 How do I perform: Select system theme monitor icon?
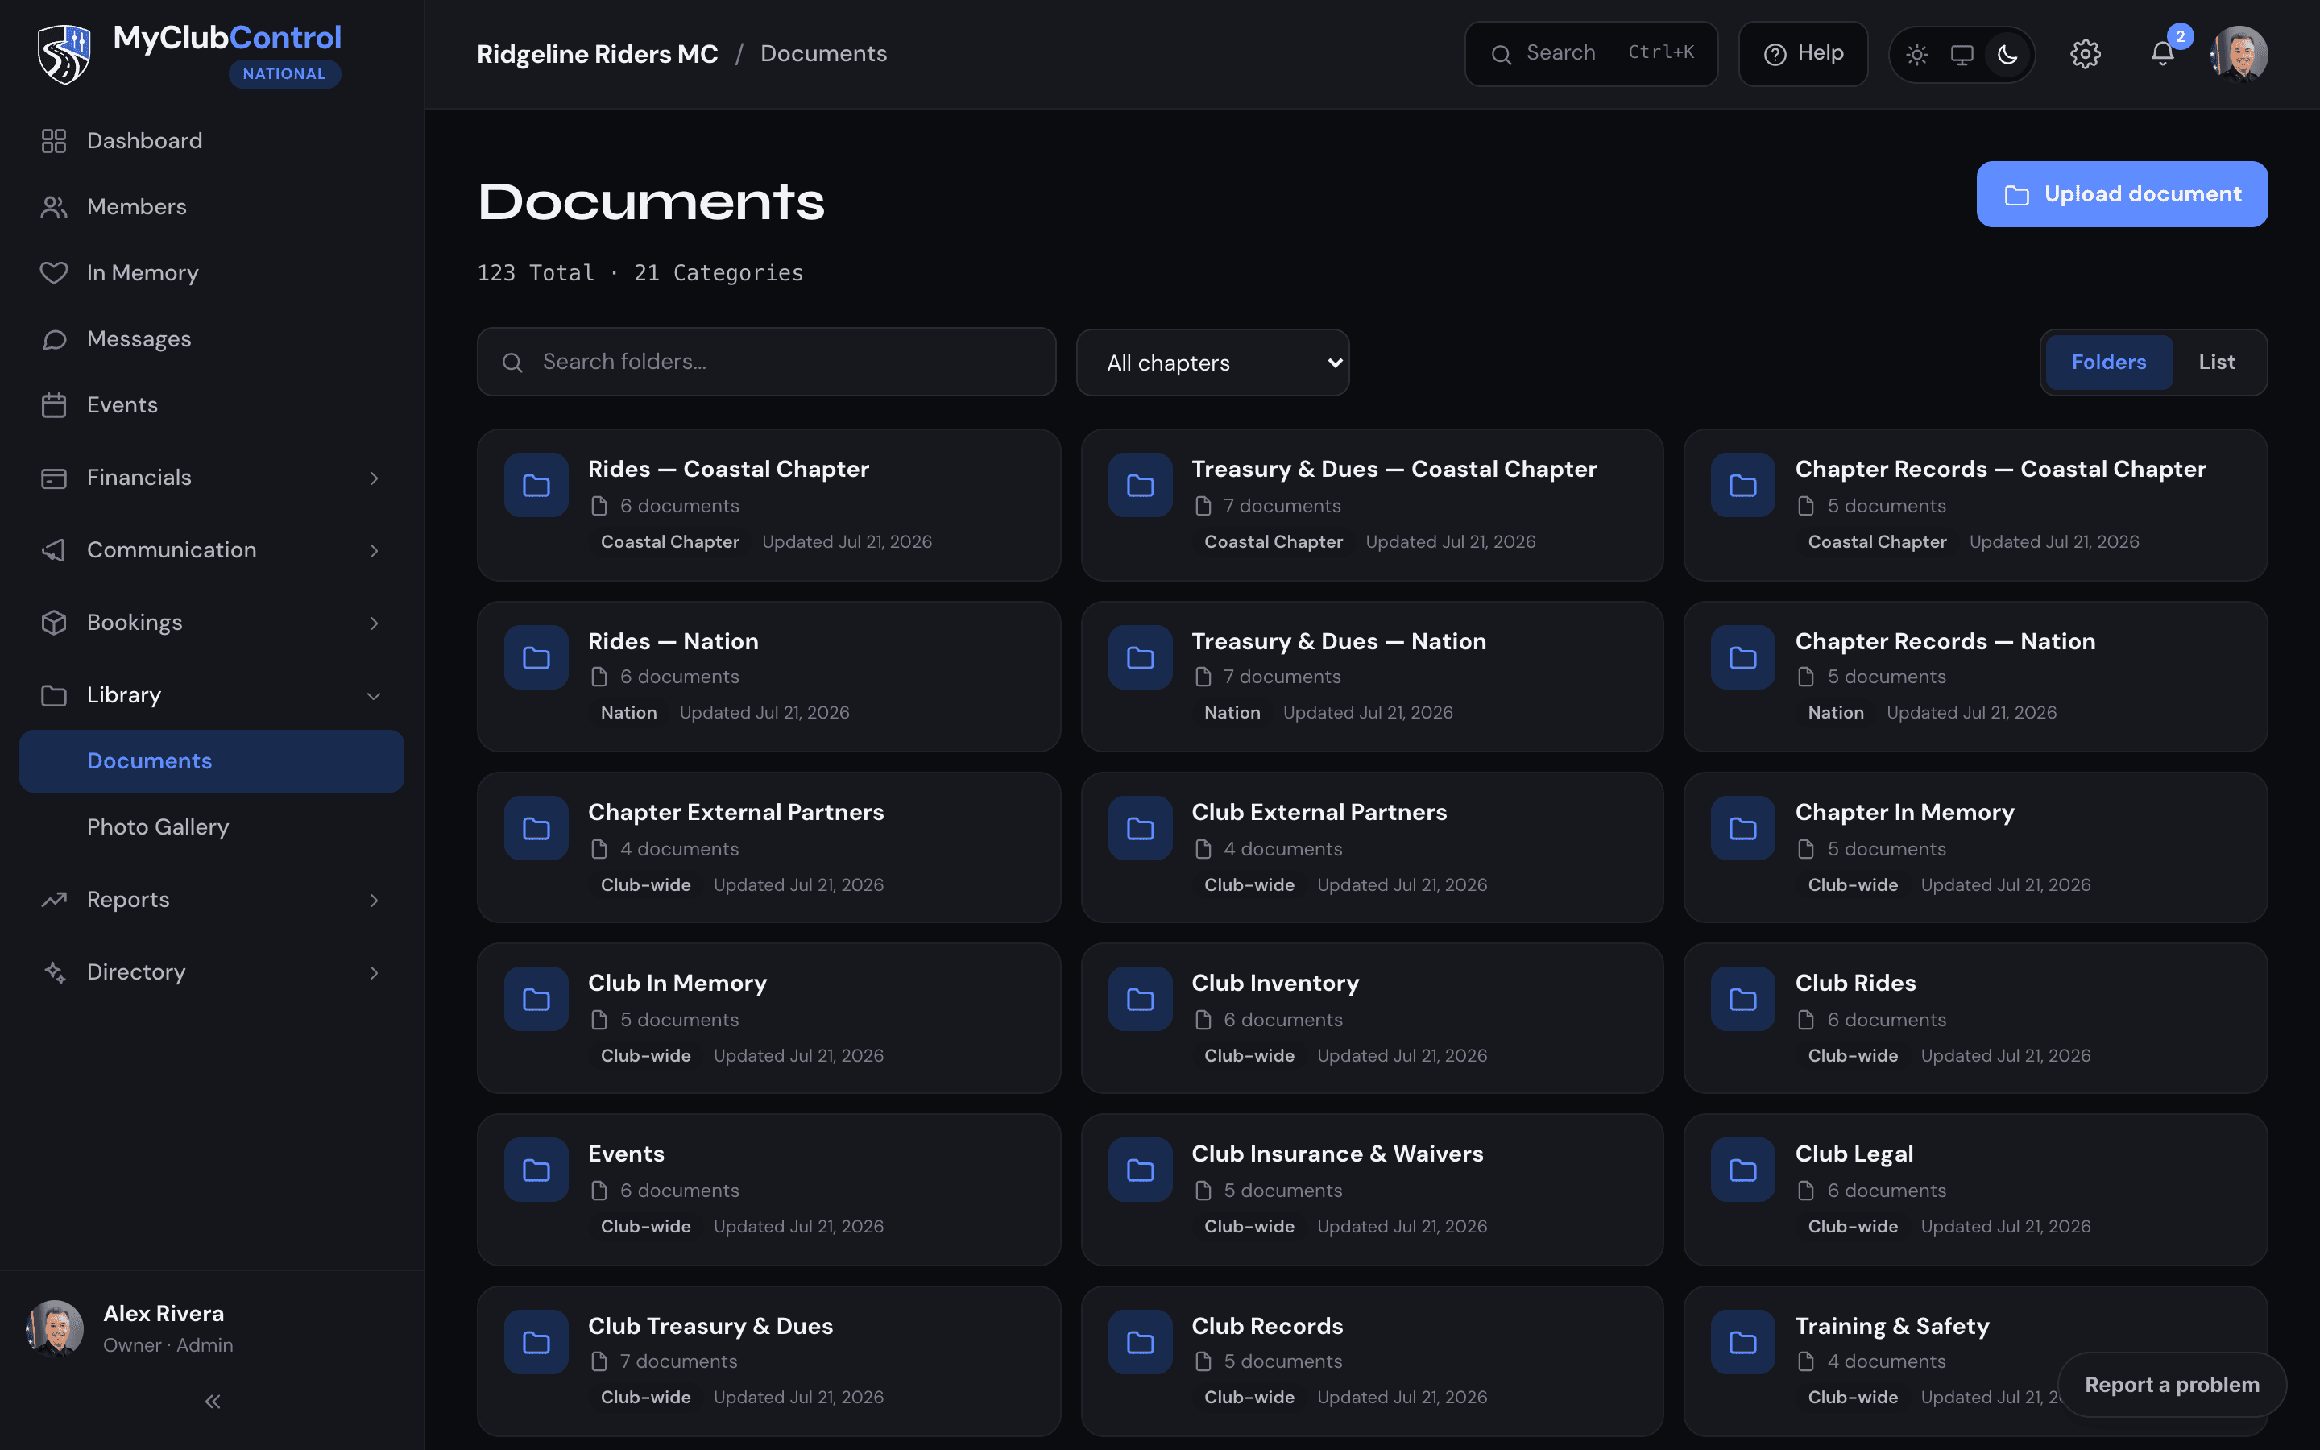point(1962,55)
